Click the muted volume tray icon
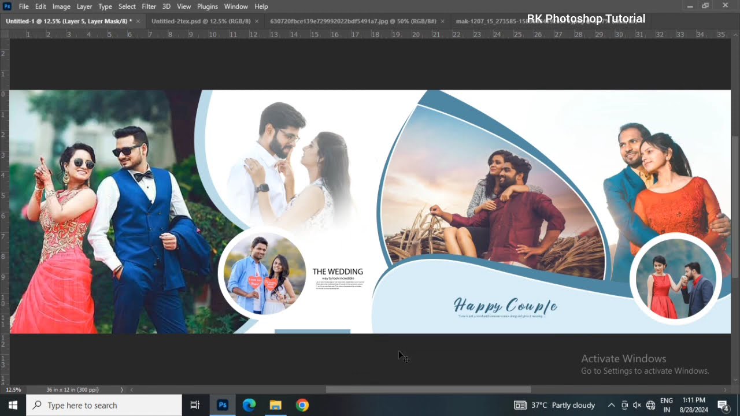Image resolution: width=740 pixels, height=416 pixels. (x=637, y=405)
